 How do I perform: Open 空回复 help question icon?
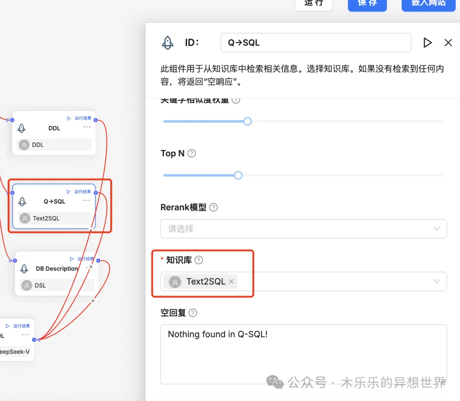click(x=193, y=313)
